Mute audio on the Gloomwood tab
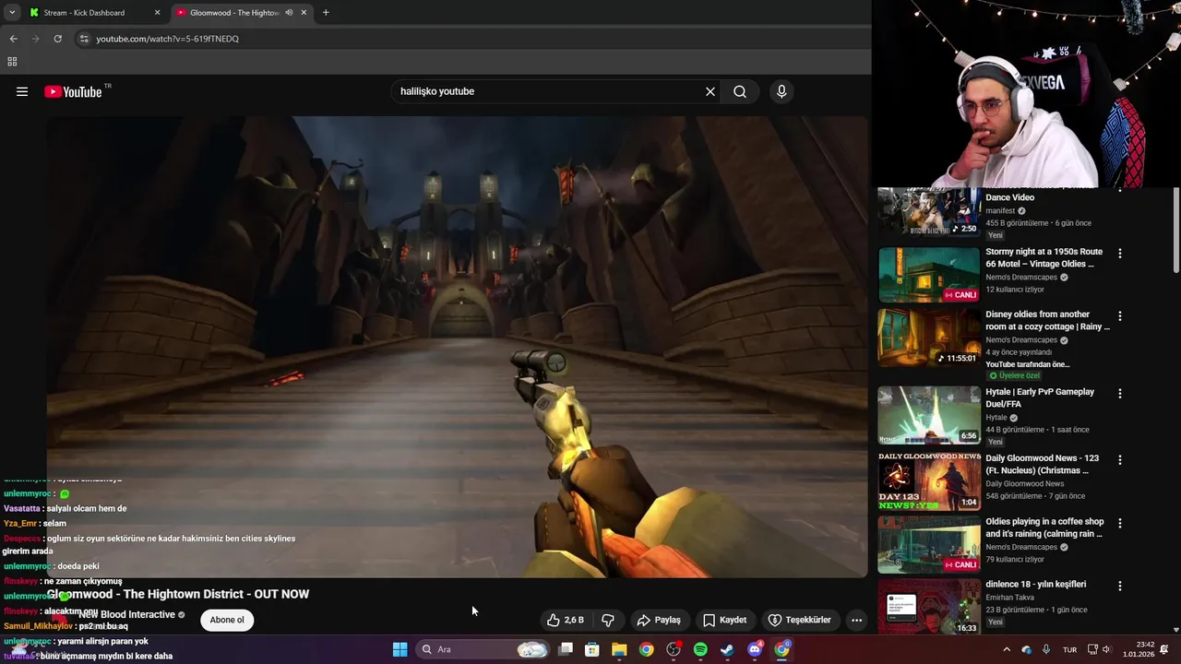The image size is (1181, 664). point(289,13)
